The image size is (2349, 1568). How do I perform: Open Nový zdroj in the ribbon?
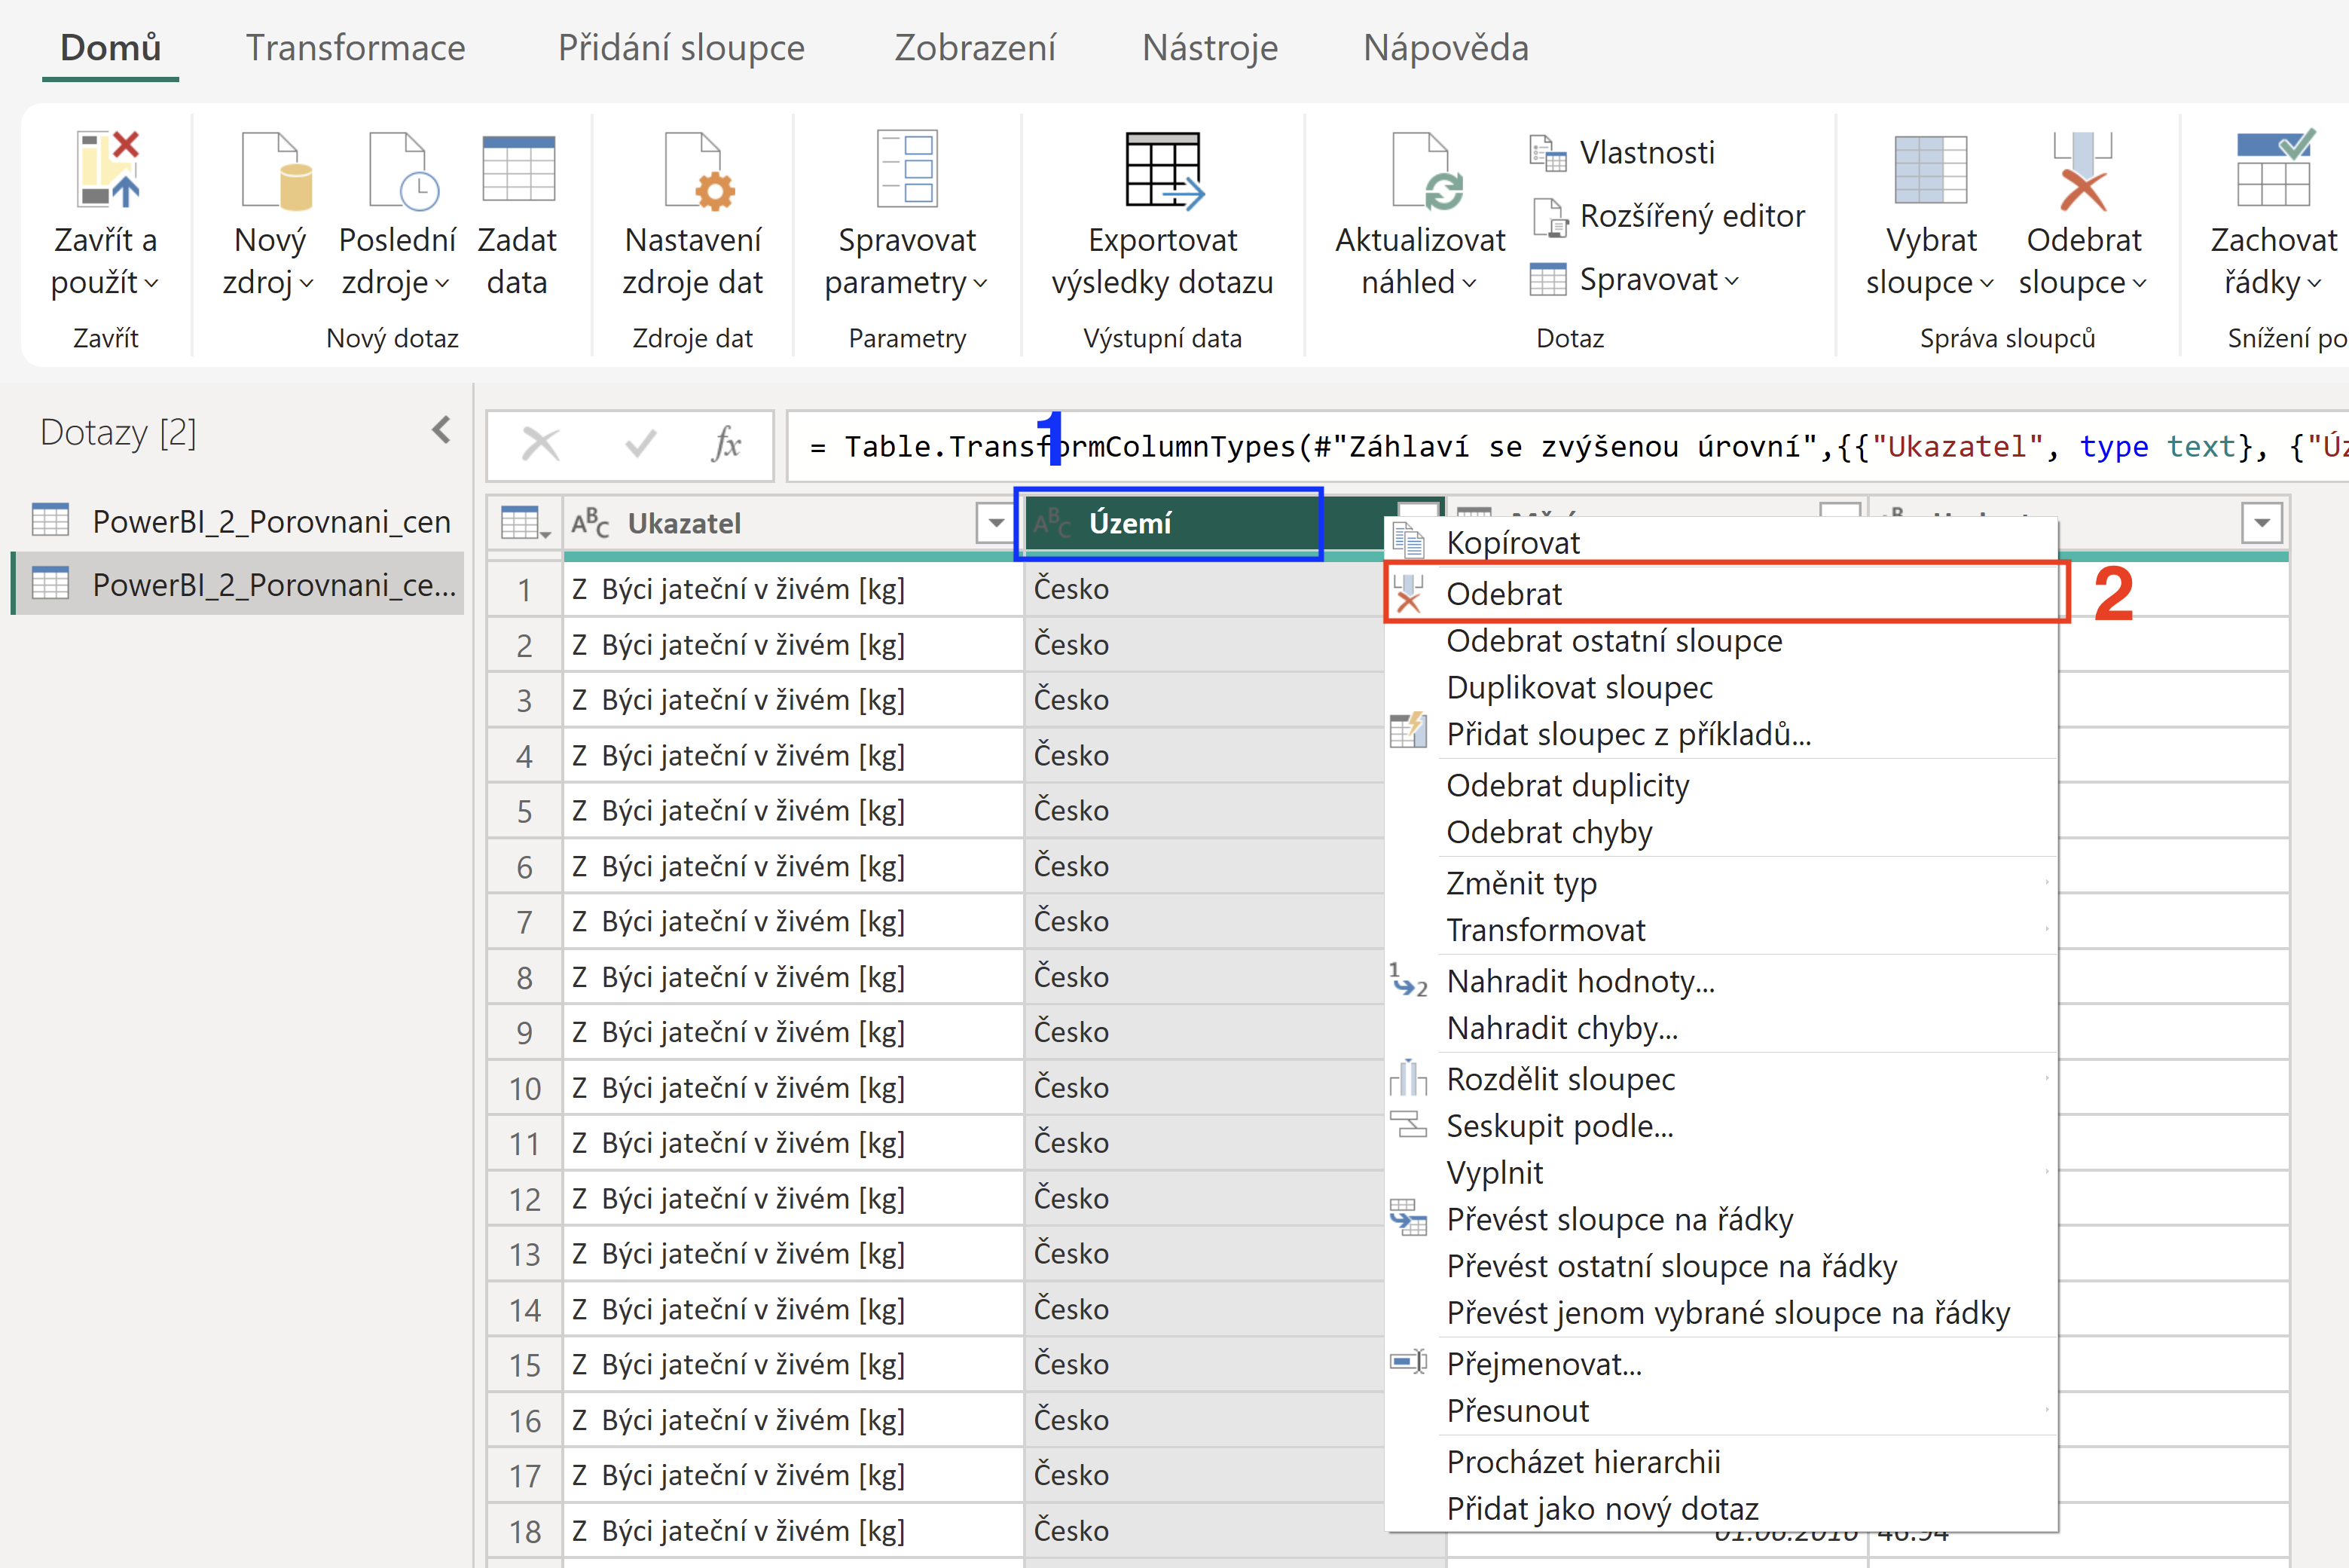tap(268, 215)
